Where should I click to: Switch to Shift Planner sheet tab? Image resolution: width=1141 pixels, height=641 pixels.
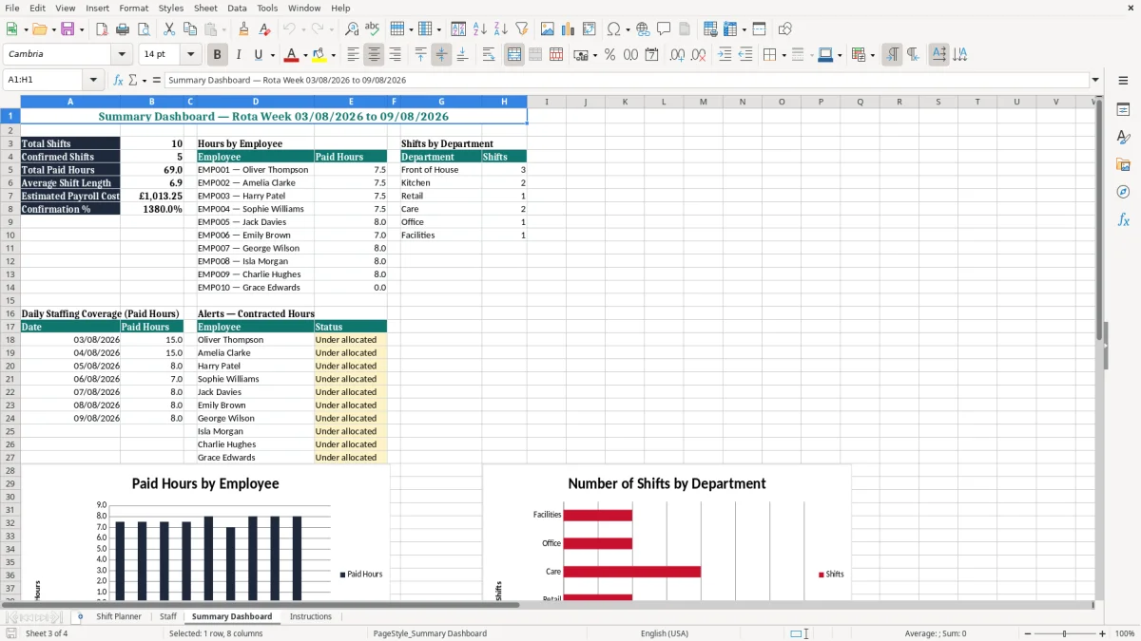(x=119, y=616)
